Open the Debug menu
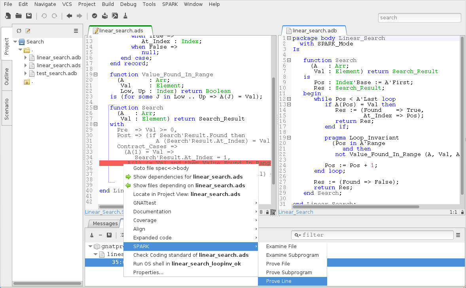466x288 pixels. pyautogui.click(x=128, y=4)
